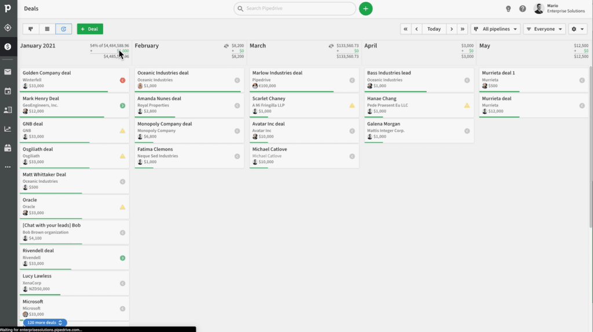Open More options ellipsis in sidebar
The width and height of the screenshot is (593, 332).
pos(8,167)
